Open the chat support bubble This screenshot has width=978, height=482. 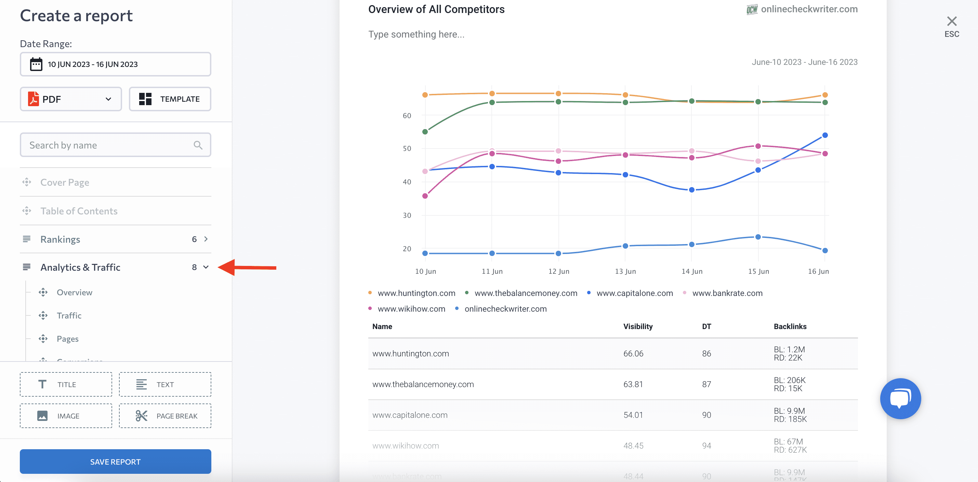(901, 398)
